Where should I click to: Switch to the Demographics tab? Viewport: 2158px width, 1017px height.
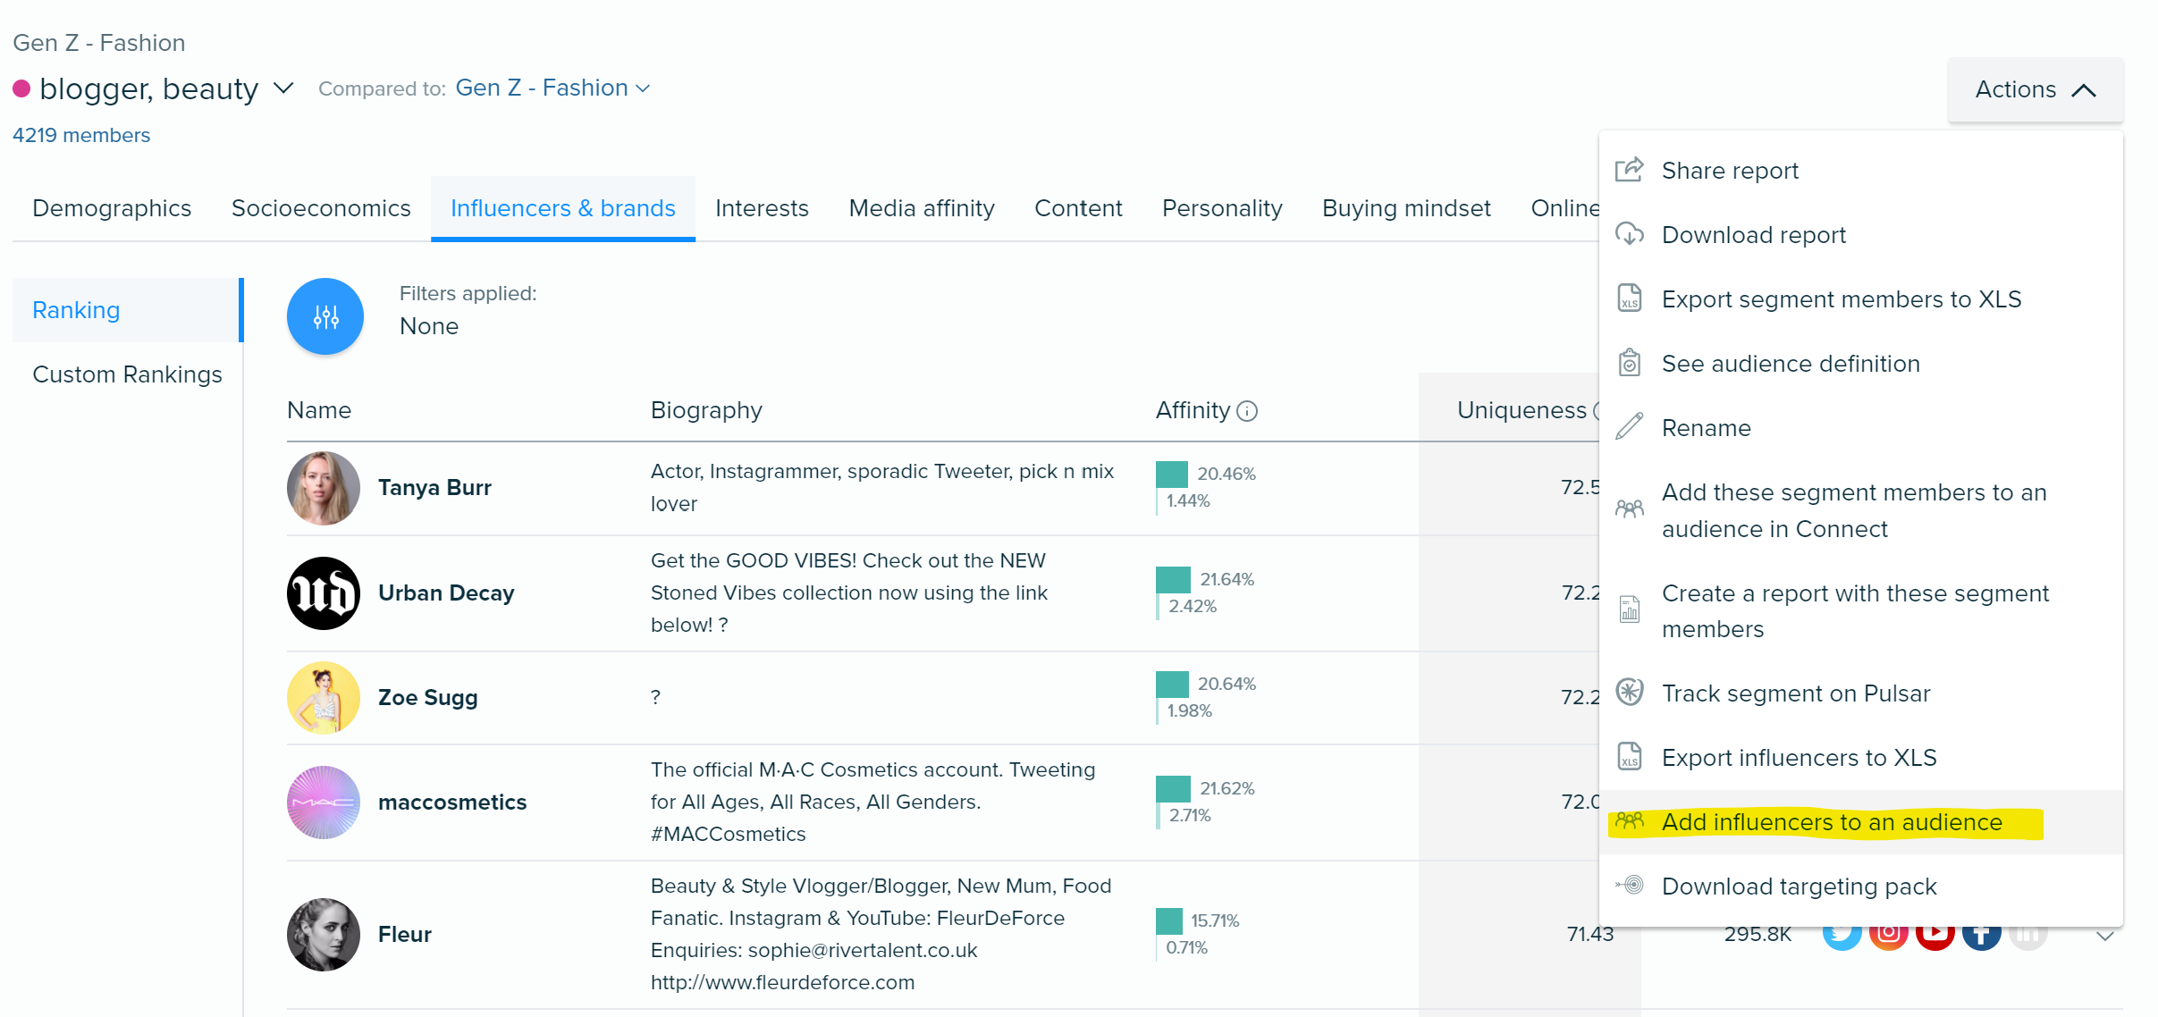pyautogui.click(x=112, y=207)
